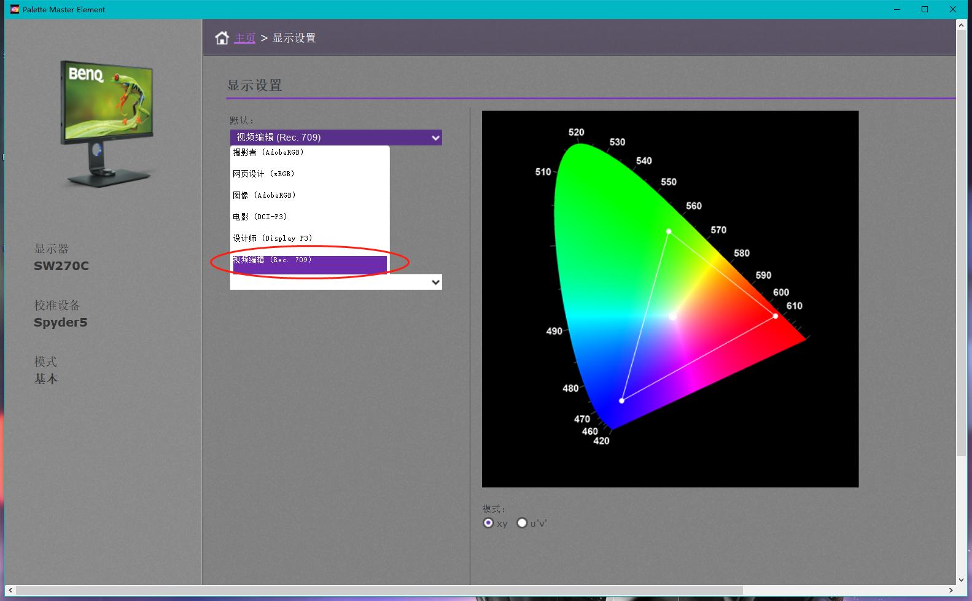Click the home icon in breadcrumb
This screenshot has width=972, height=601.
(222, 38)
